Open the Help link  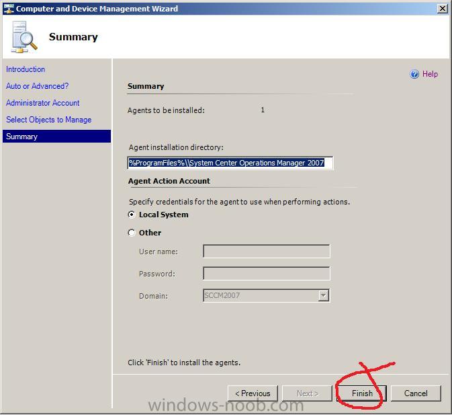click(x=430, y=74)
